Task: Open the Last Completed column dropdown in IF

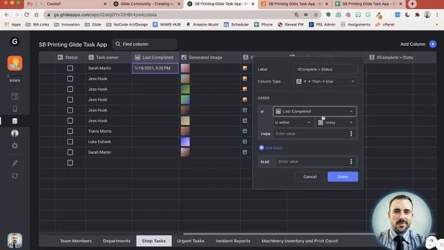Action: pyautogui.click(x=314, y=111)
